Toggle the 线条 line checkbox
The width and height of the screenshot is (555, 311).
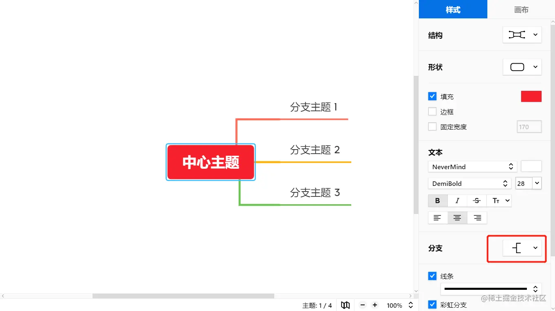(432, 276)
